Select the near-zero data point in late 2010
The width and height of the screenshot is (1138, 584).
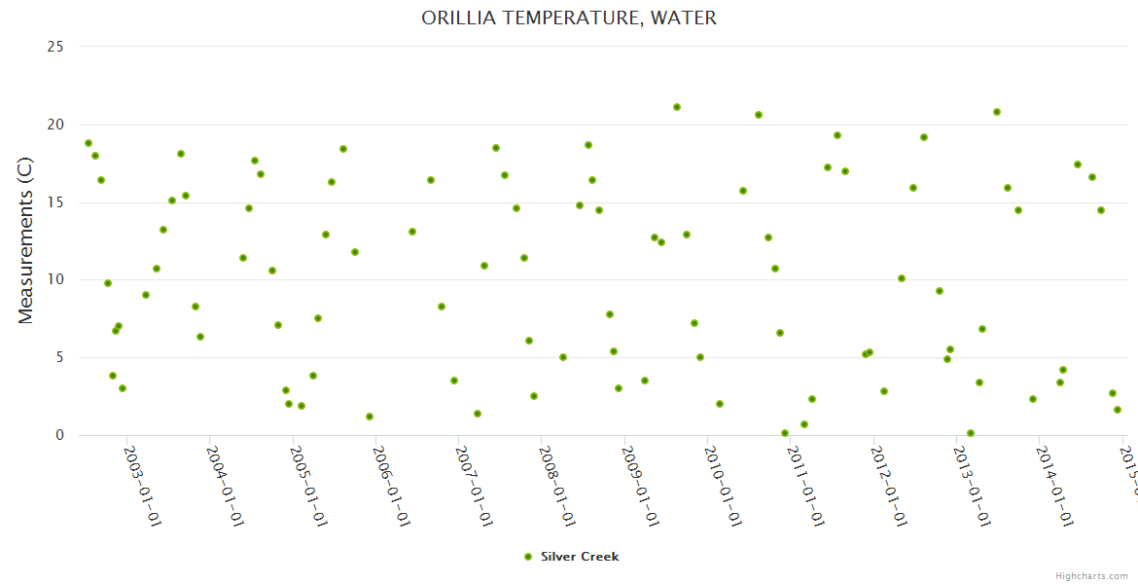(x=785, y=433)
